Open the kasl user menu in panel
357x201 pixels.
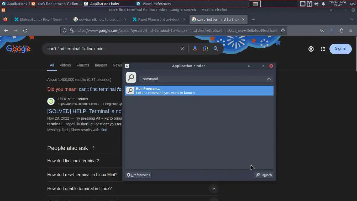pos(352,4)
